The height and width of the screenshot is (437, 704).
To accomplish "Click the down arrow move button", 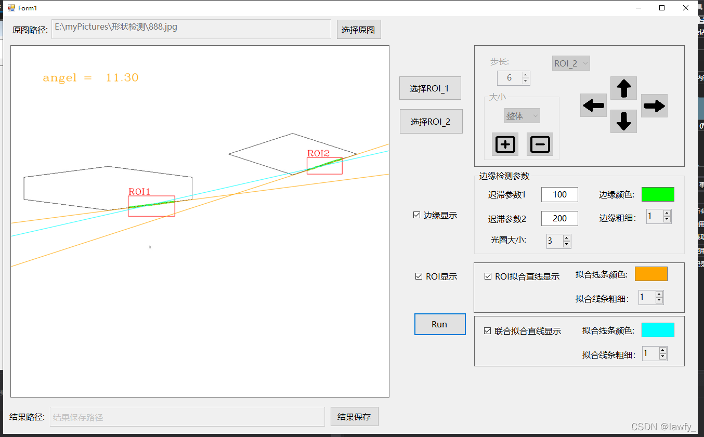I will coord(623,122).
